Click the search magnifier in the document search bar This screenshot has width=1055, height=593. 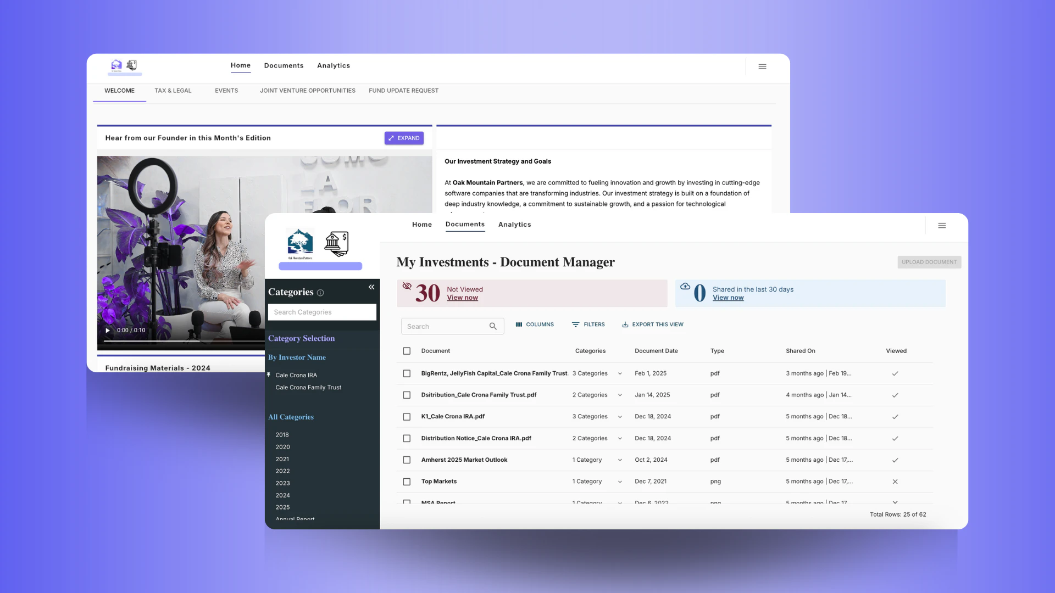[x=493, y=326]
